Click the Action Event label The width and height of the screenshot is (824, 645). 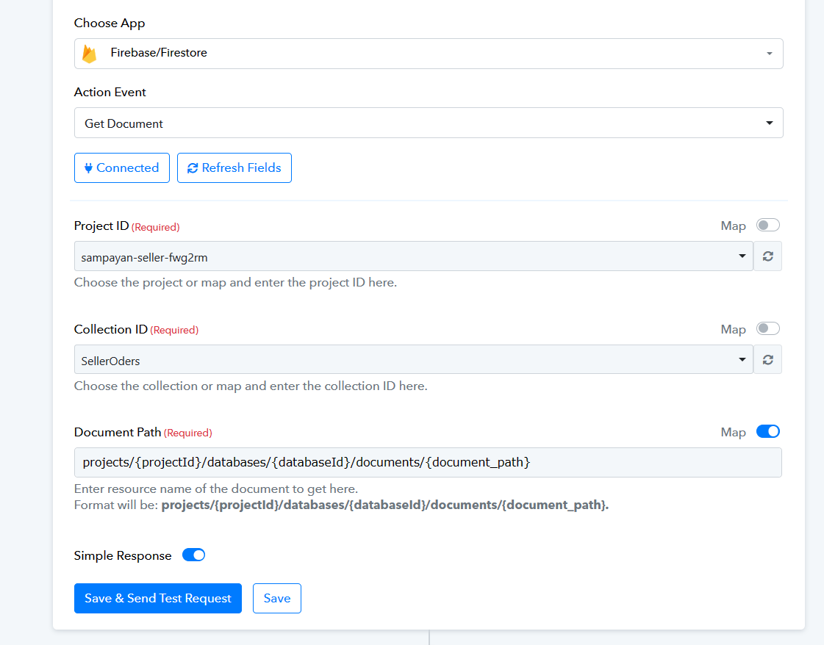110,93
